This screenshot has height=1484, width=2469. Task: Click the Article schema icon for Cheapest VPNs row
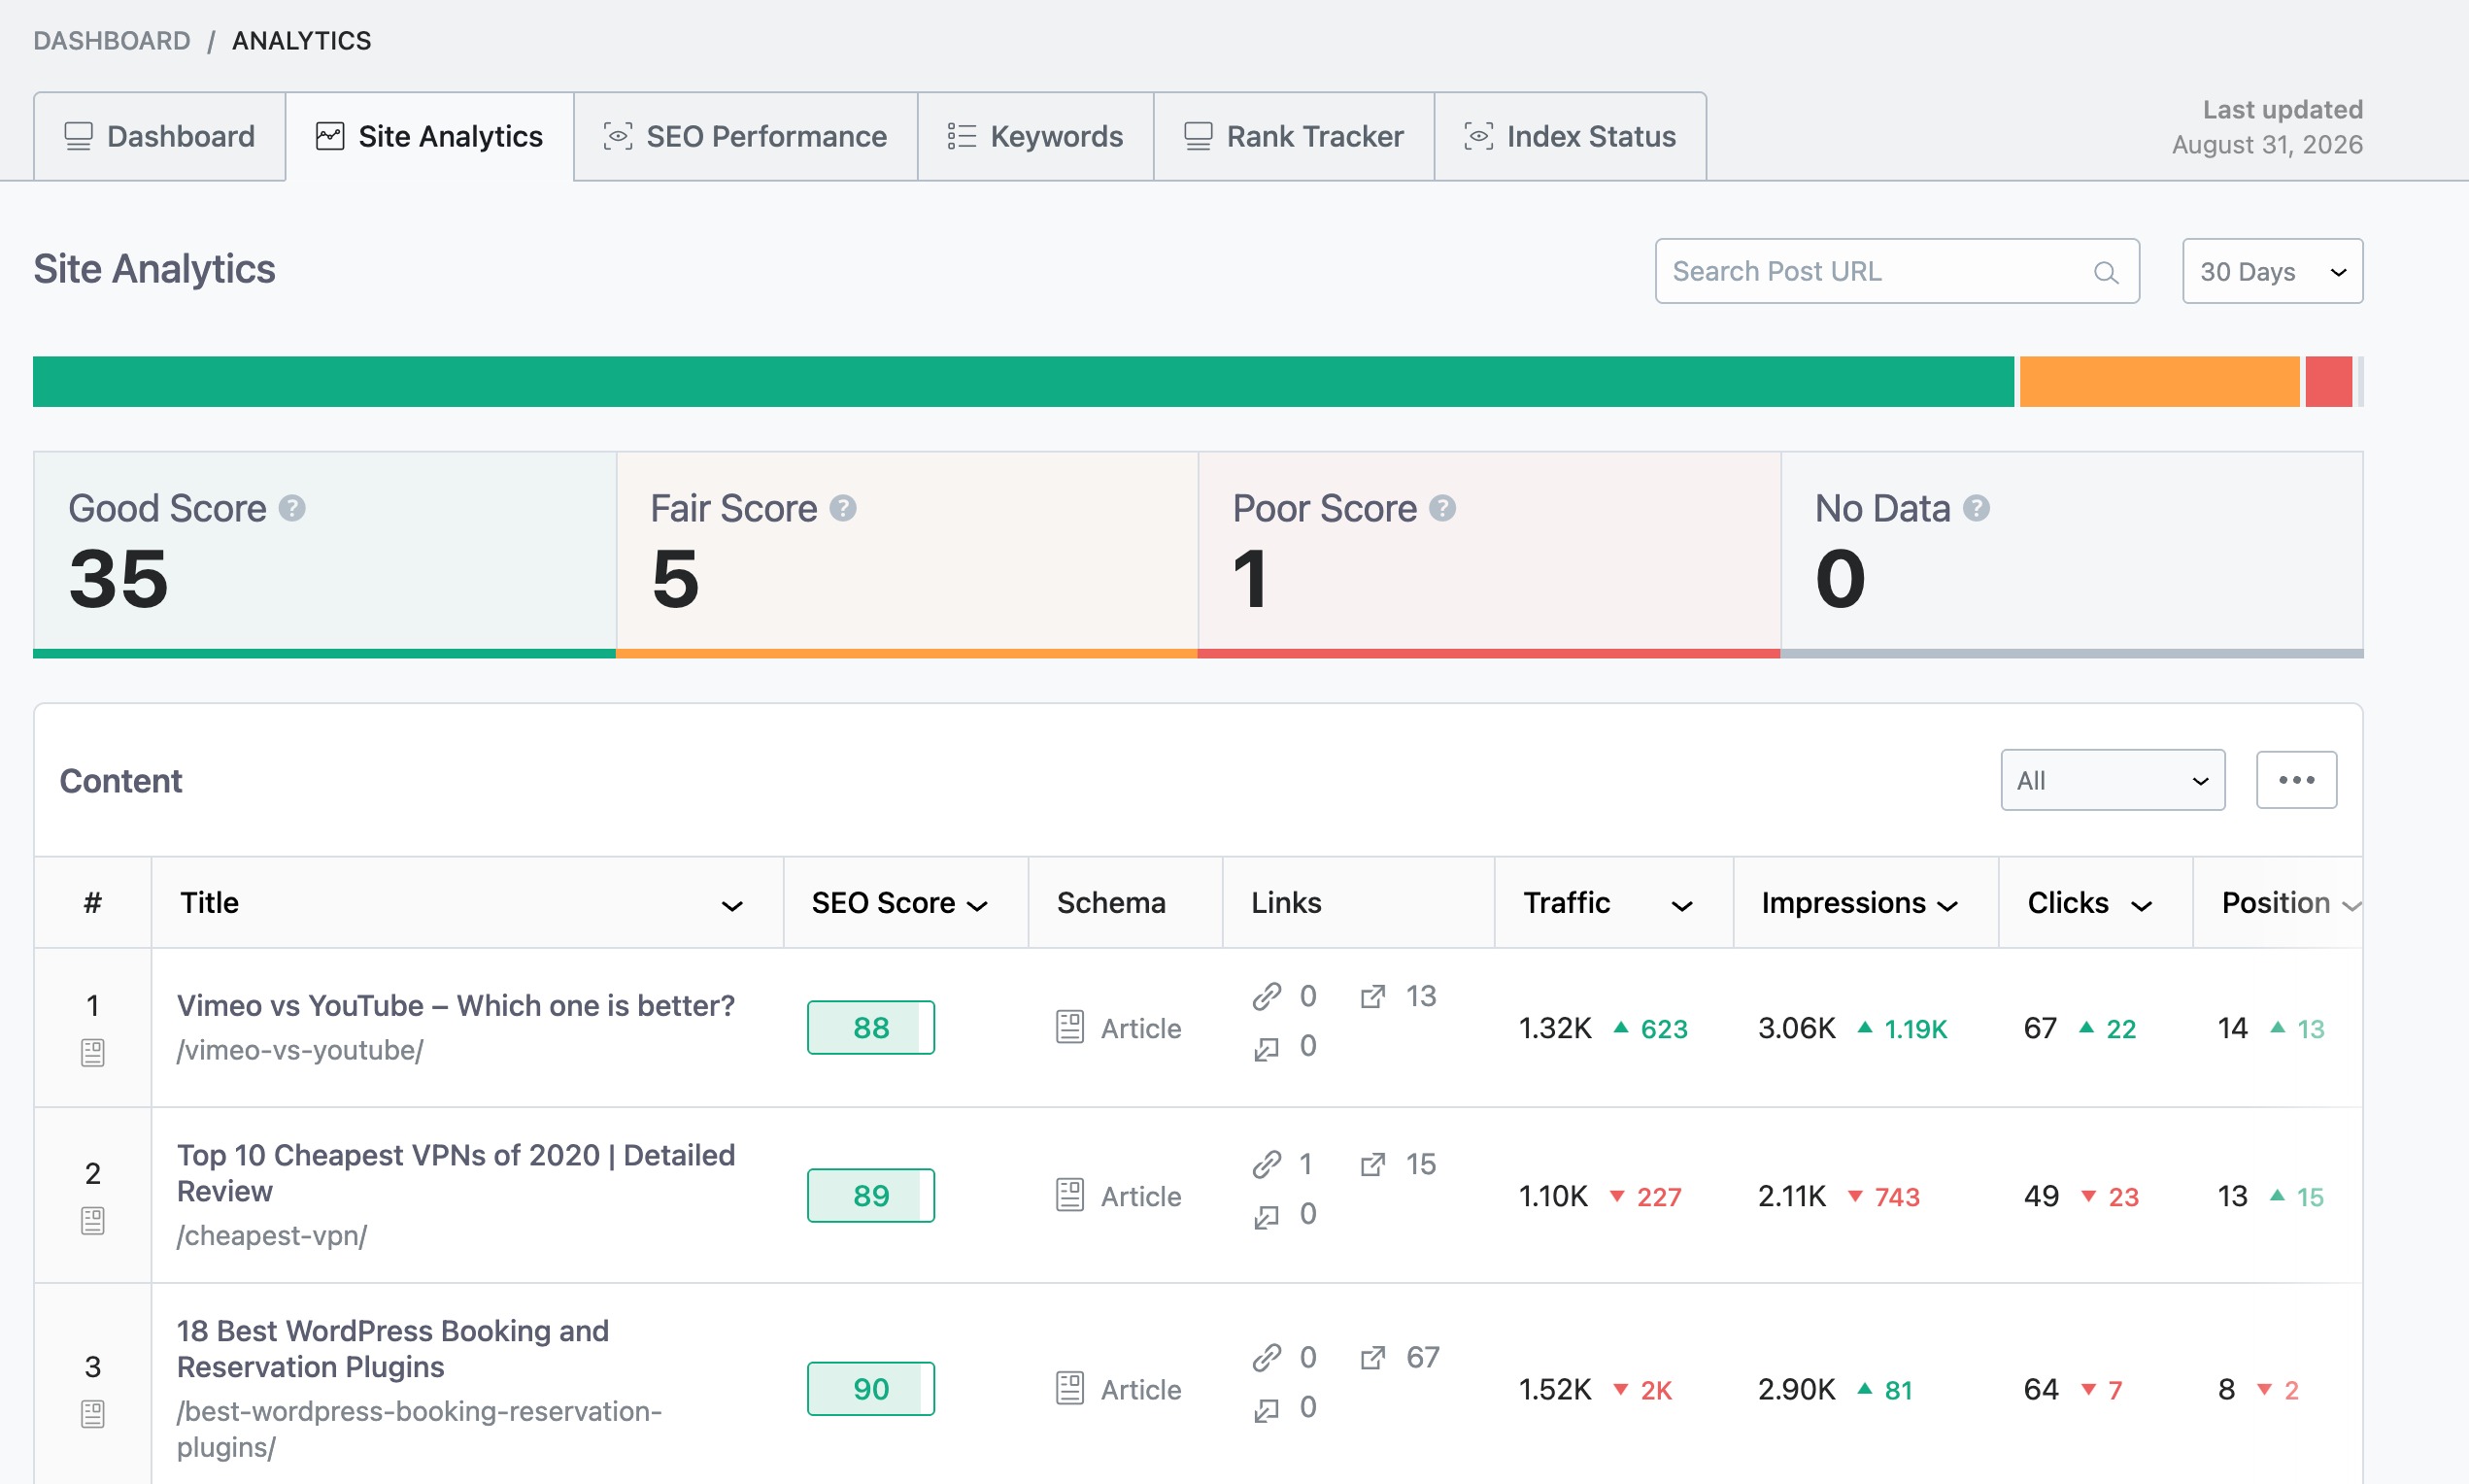point(1070,1195)
